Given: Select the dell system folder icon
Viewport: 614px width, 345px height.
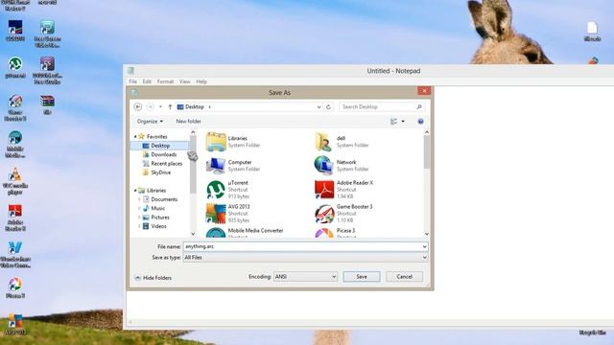Looking at the screenshot, I should (x=323, y=142).
